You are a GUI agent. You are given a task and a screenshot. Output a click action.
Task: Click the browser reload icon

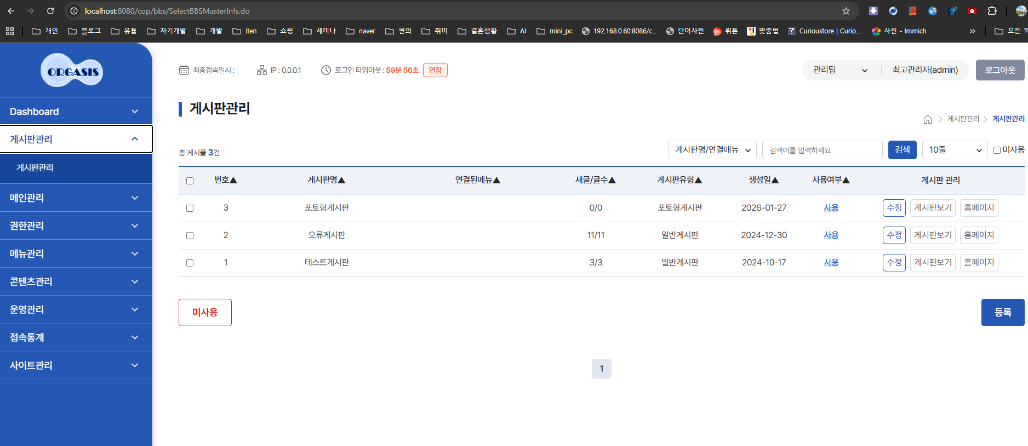point(50,11)
